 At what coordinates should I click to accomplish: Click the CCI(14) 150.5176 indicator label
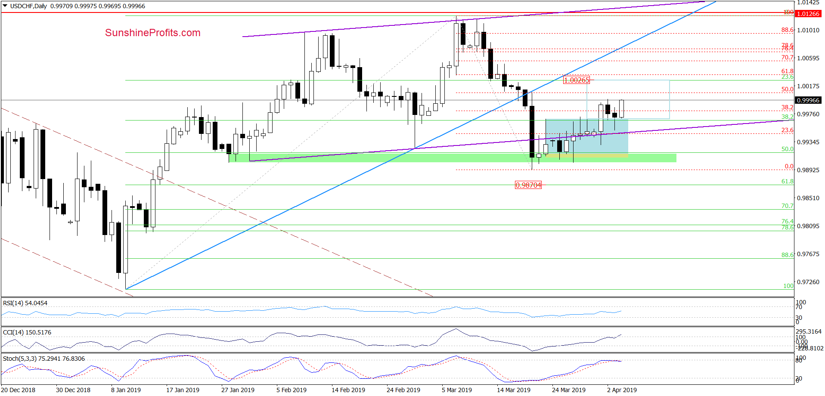click(27, 332)
